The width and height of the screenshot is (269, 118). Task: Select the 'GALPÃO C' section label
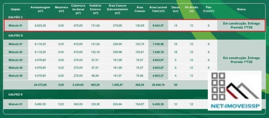(15, 17)
